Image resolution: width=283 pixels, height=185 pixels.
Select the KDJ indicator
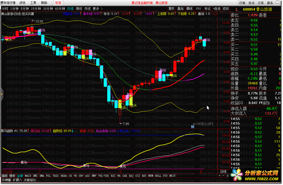pyautogui.click(x=131, y=176)
